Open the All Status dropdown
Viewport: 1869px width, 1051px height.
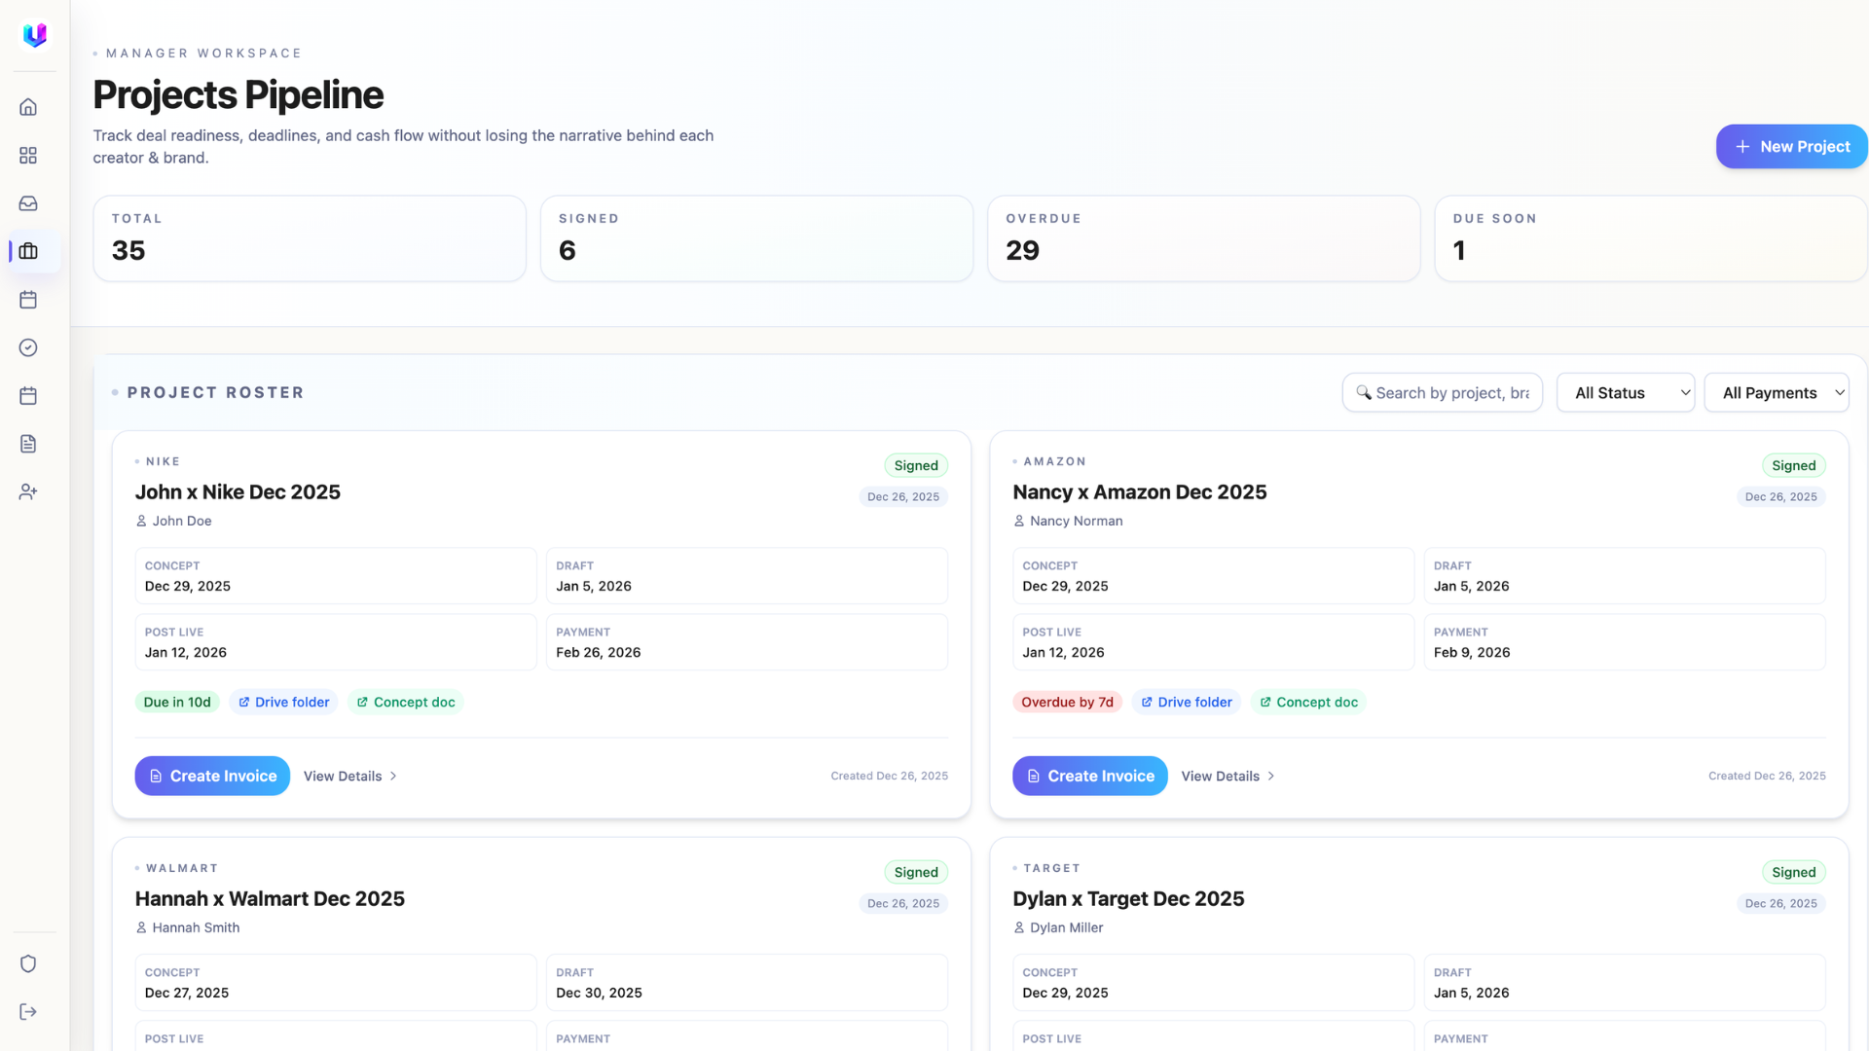tap(1625, 392)
